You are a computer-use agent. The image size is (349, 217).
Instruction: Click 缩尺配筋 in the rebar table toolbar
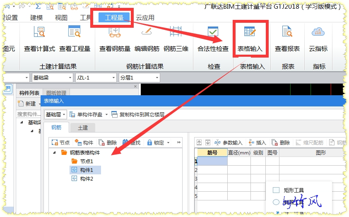coord(309,142)
